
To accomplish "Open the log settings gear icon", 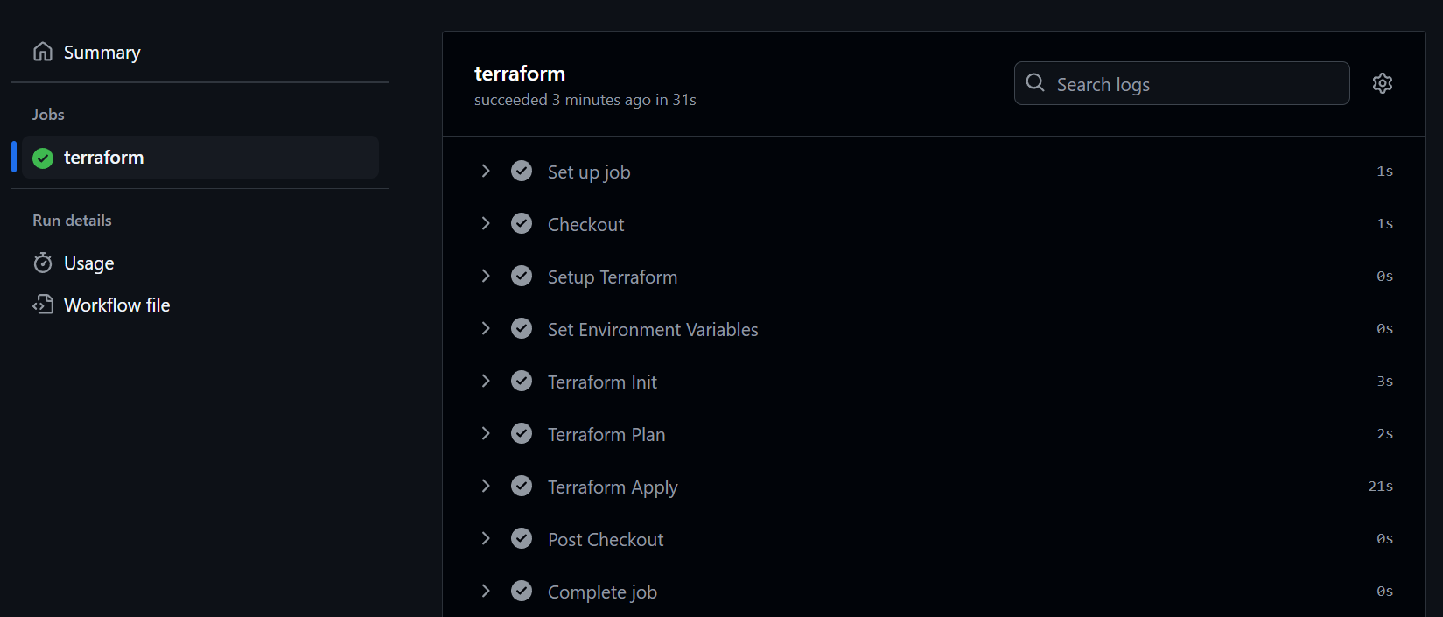I will click(x=1383, y=83).
